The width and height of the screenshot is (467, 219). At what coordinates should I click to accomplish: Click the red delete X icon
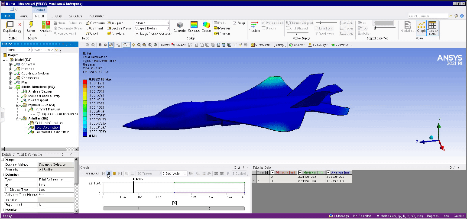[x=19, y=25]
